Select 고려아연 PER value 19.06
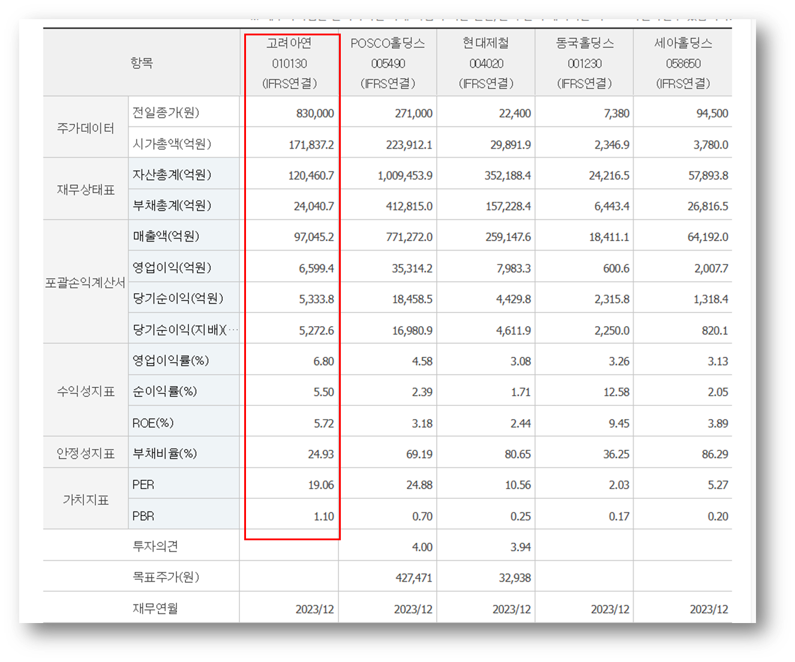The height and width of the screenshot is (662, 795). [321, 485]
